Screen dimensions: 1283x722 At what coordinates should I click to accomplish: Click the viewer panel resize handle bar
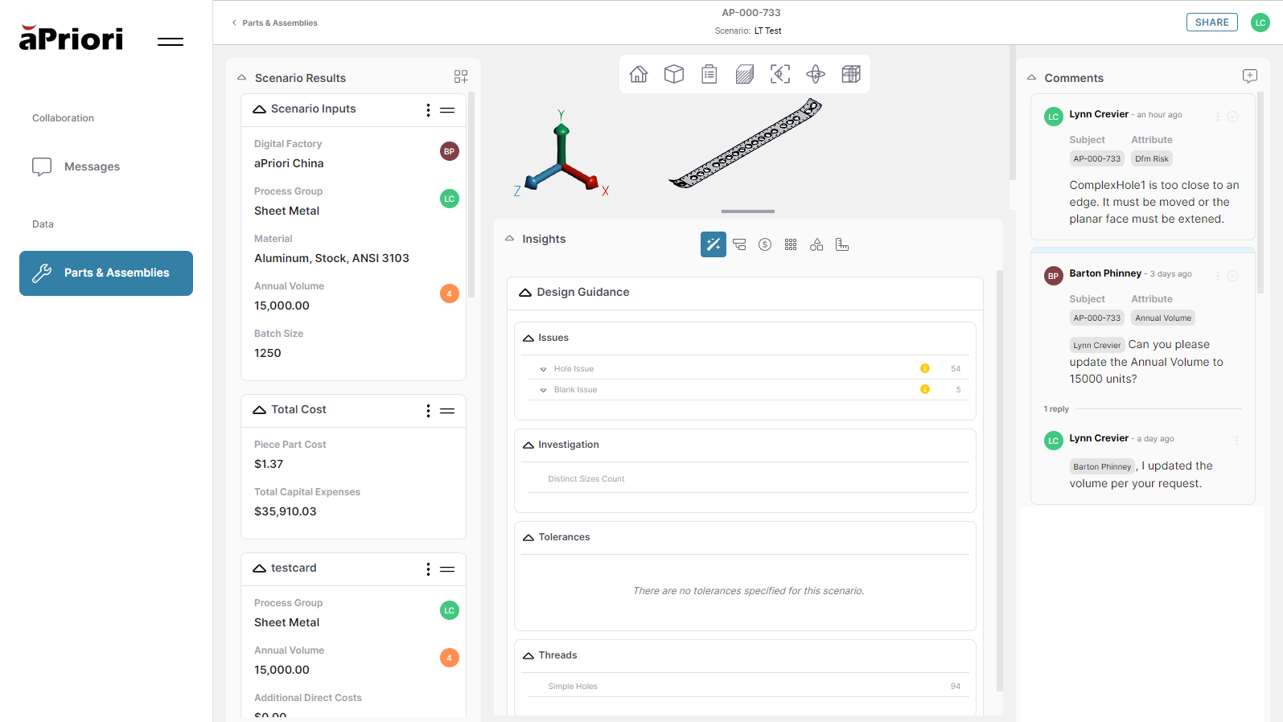coord(748,211)
